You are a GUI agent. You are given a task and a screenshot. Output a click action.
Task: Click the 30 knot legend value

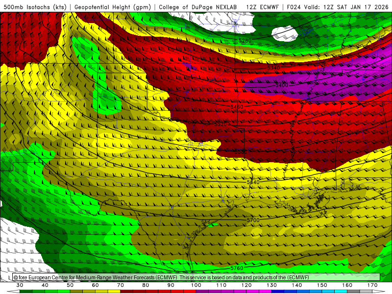[20, 285]
